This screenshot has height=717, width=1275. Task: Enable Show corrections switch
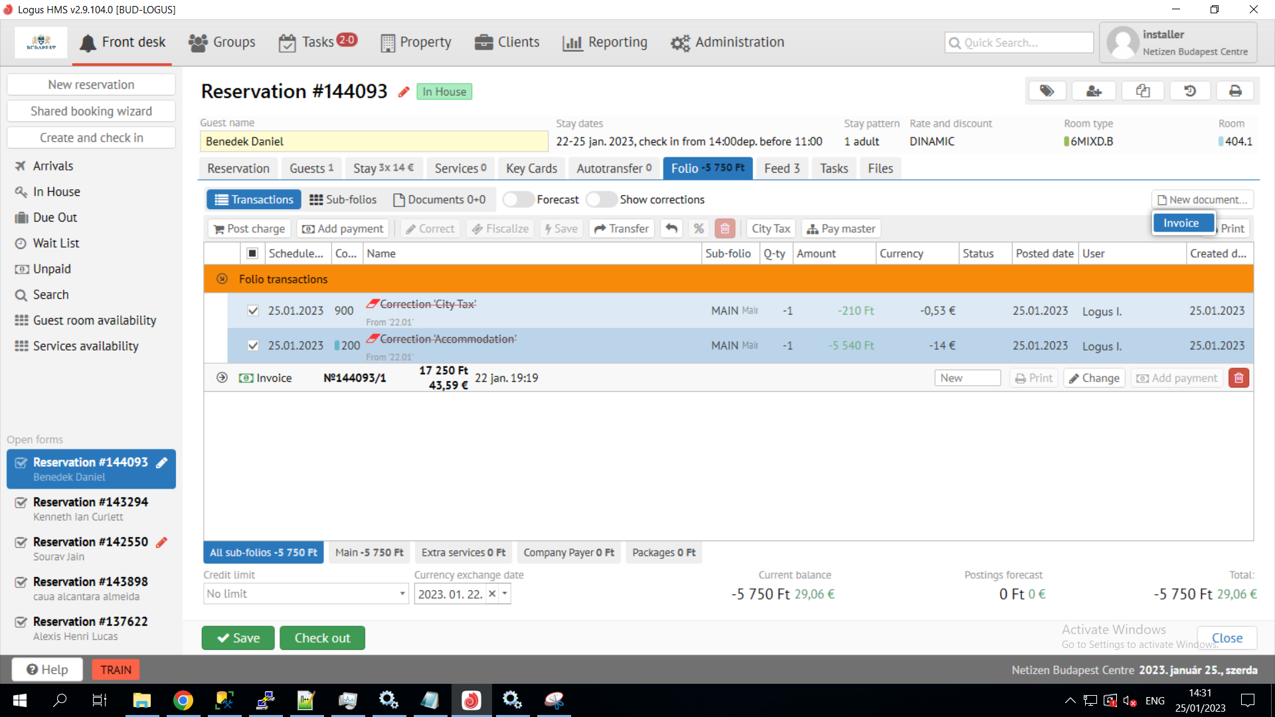(x=601, y=199)
